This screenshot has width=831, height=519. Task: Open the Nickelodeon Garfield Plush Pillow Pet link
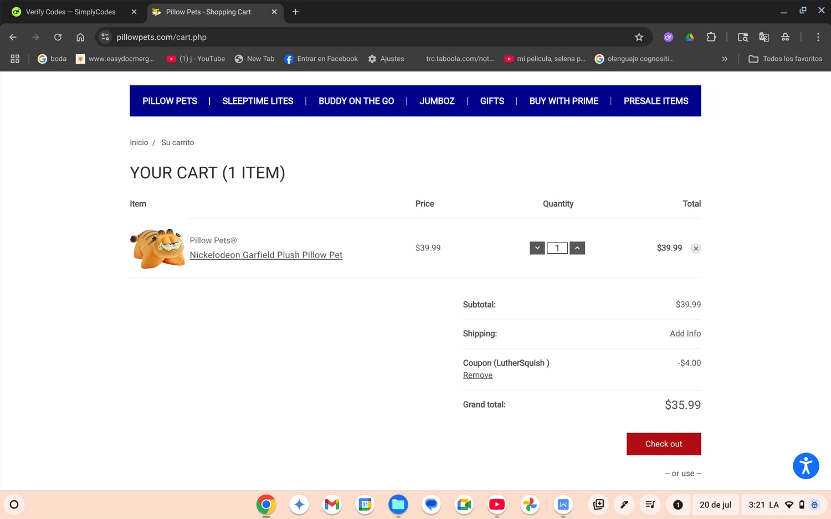coord(266,255)
